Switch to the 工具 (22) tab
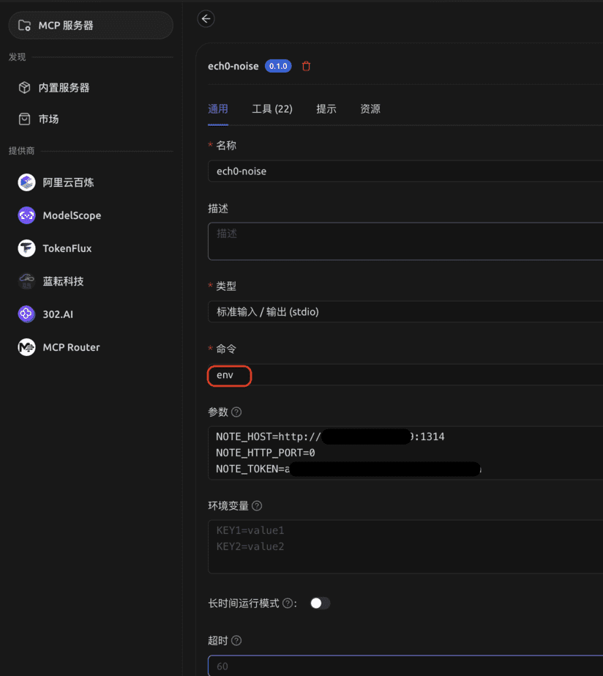The height and width of the screenshot is (676, 603). coord(272,109)
